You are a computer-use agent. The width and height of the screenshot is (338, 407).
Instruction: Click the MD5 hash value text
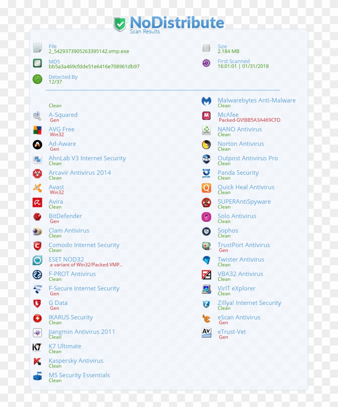[x=94, y=67]
